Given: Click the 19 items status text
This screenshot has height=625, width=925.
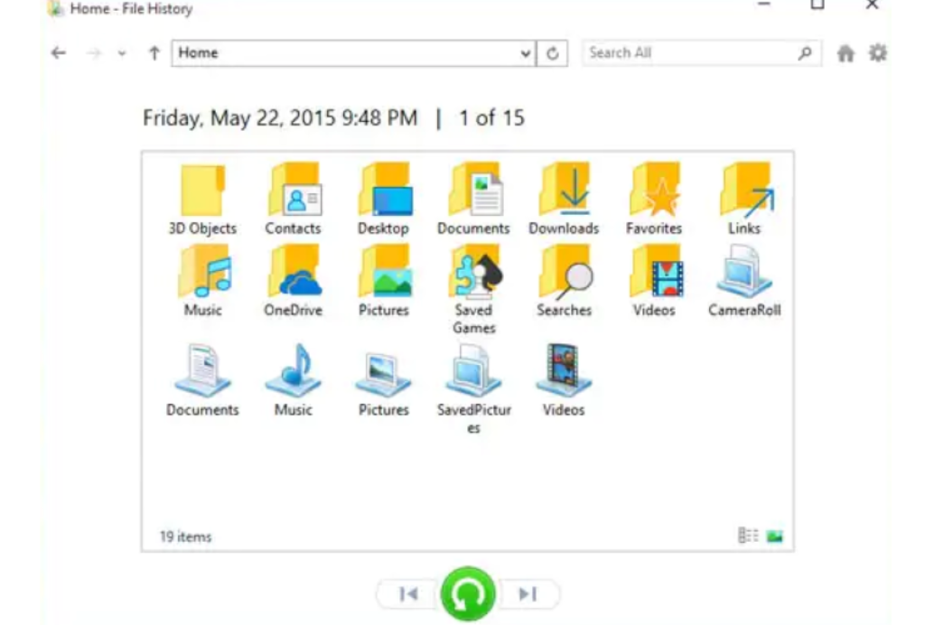Looking at the screenshot, I should tap(185, 536).
